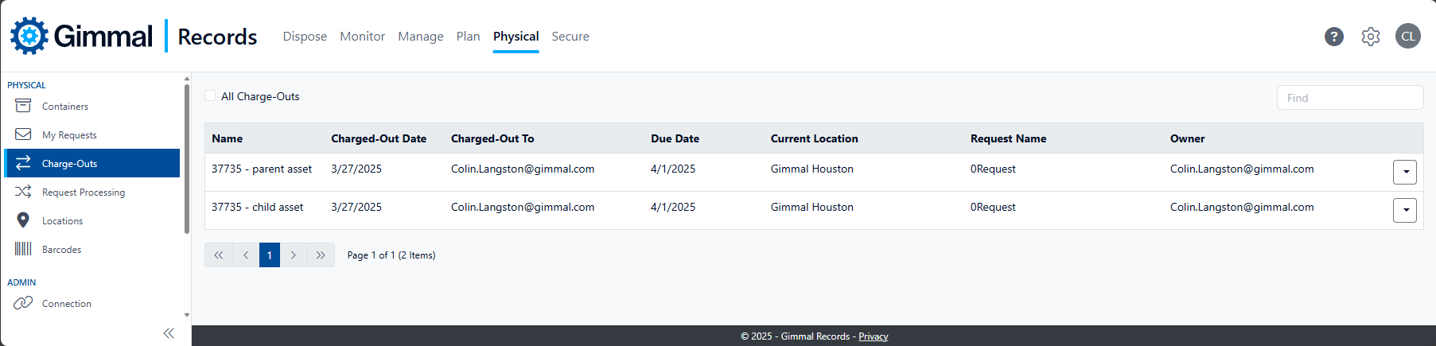This screenshot has width=1436, height=346.
Task: Click the Records title text
Action: (217, 37)
